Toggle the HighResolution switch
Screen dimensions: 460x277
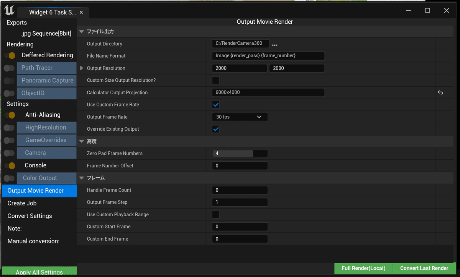click(9, 128)
